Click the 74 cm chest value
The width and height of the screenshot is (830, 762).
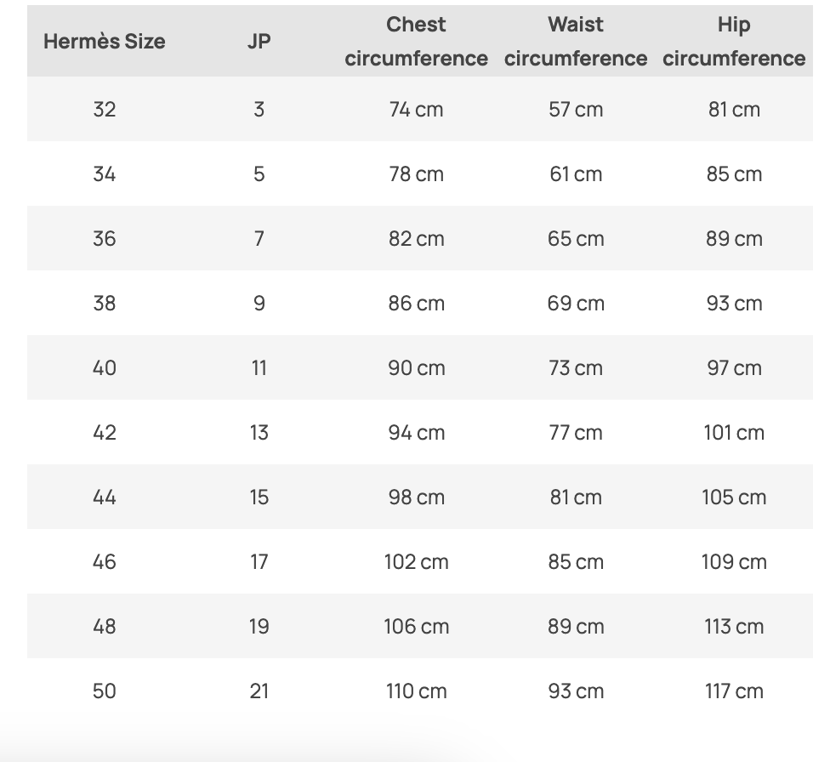click(x=416, y=109)
